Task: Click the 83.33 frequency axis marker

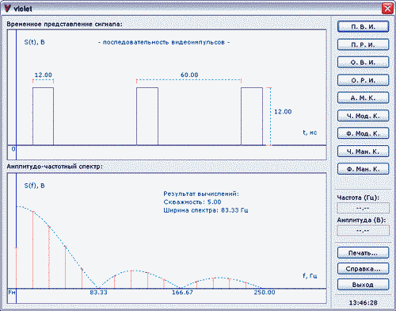Action: pos(98,292)
